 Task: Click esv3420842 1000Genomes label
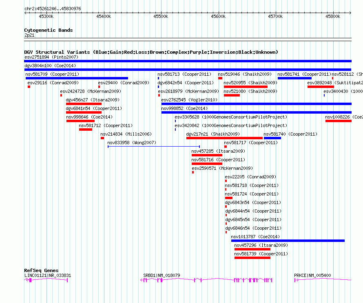pos(231,125)
